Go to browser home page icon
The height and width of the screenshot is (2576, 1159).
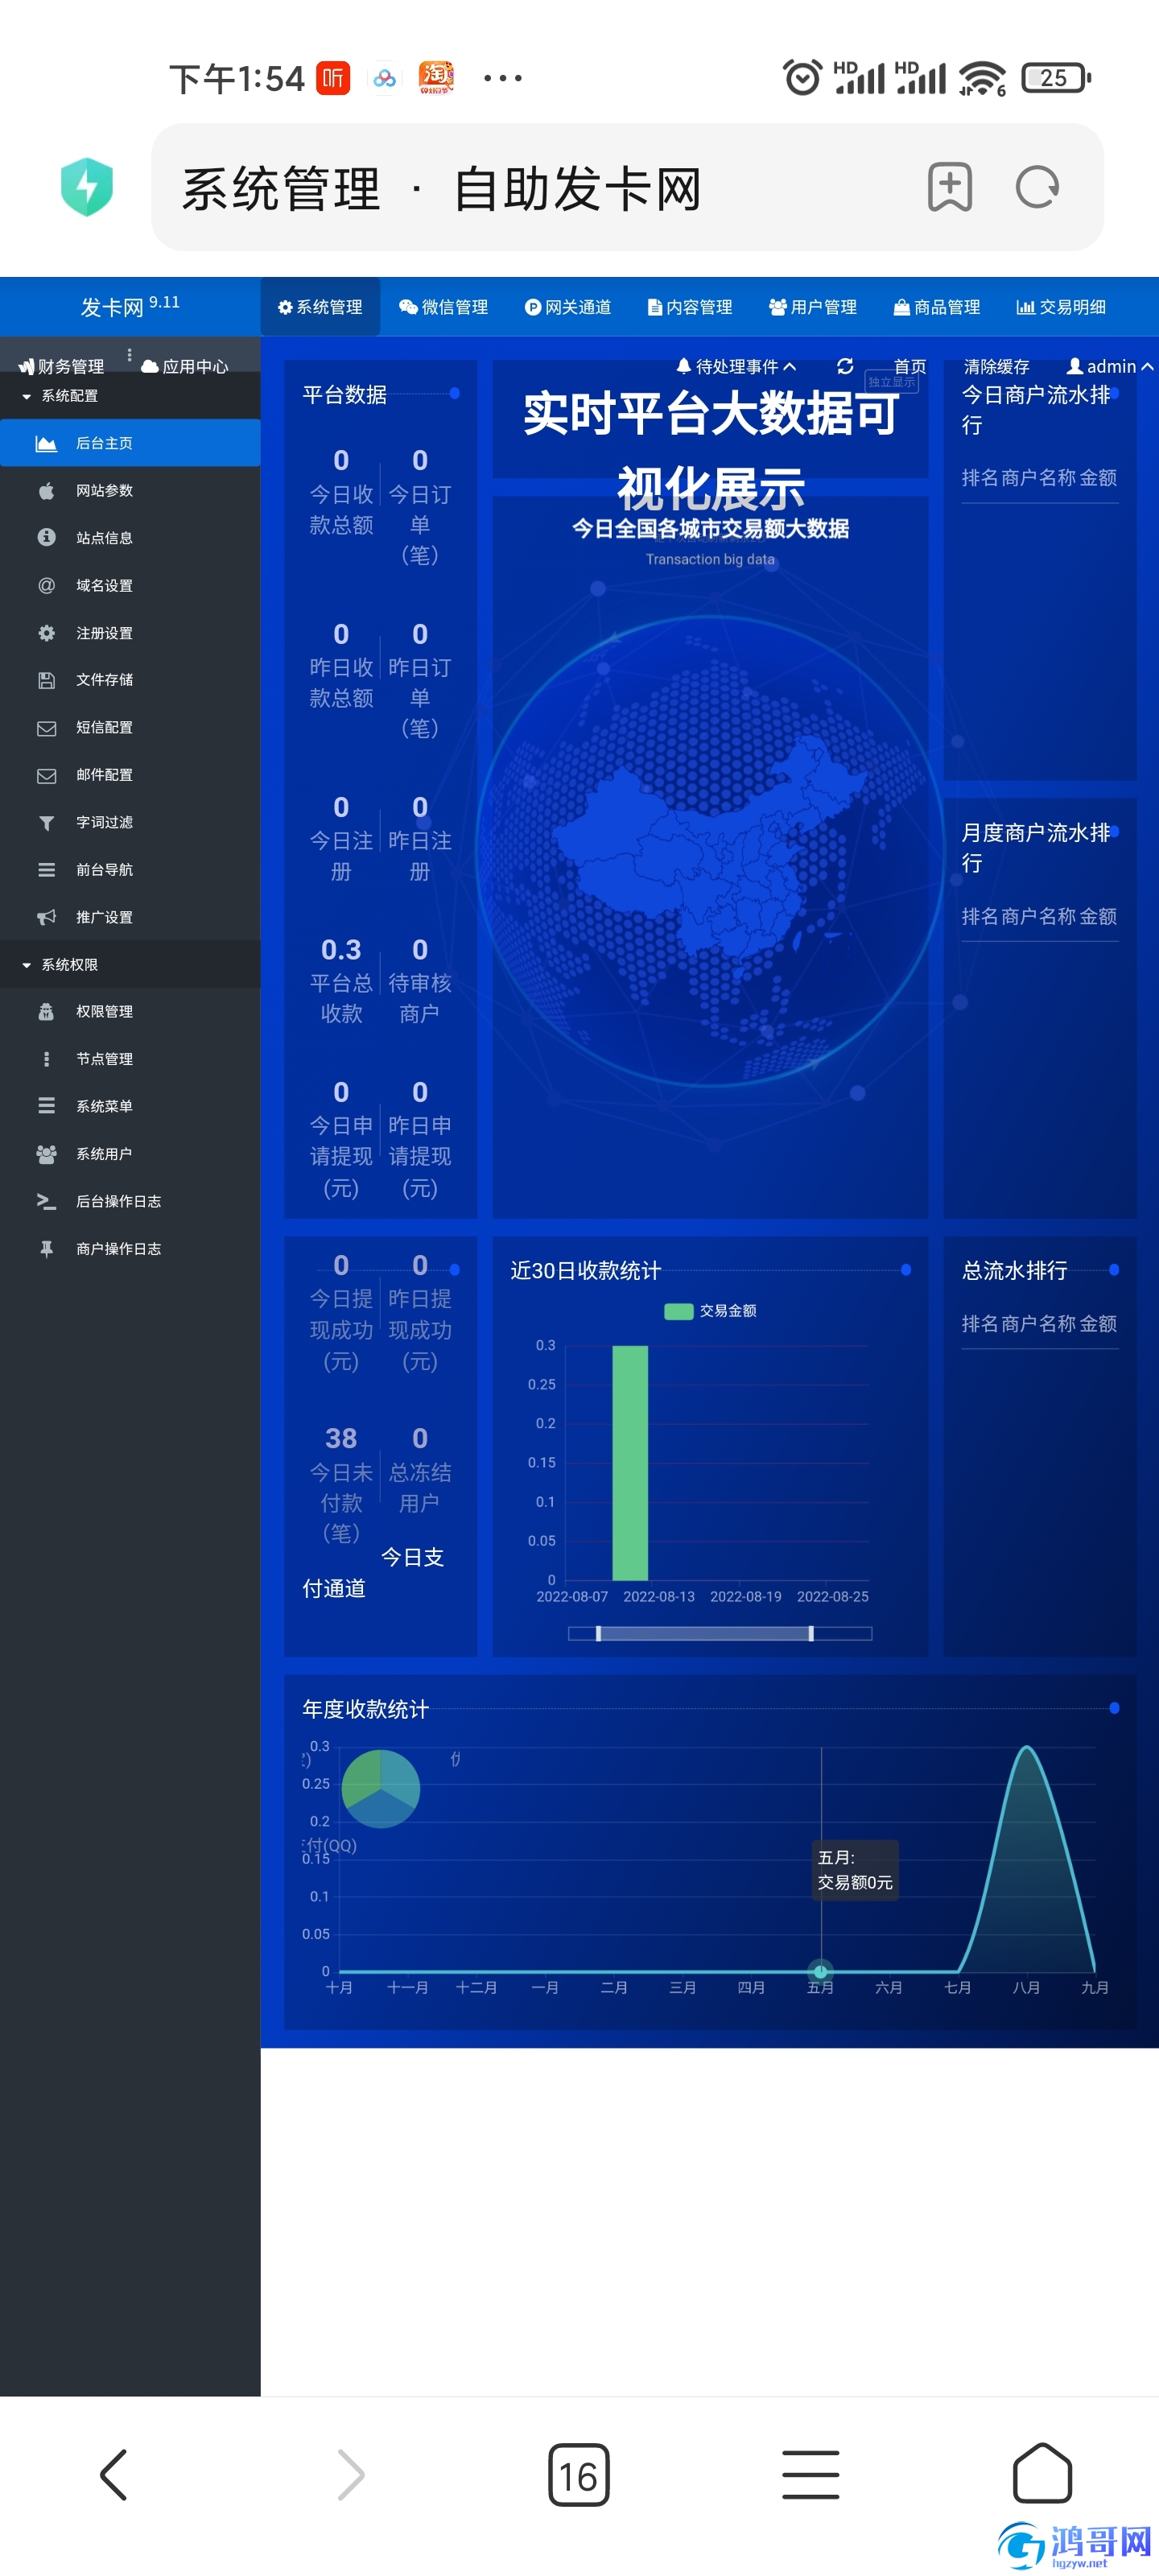tap(1042, 2473)
